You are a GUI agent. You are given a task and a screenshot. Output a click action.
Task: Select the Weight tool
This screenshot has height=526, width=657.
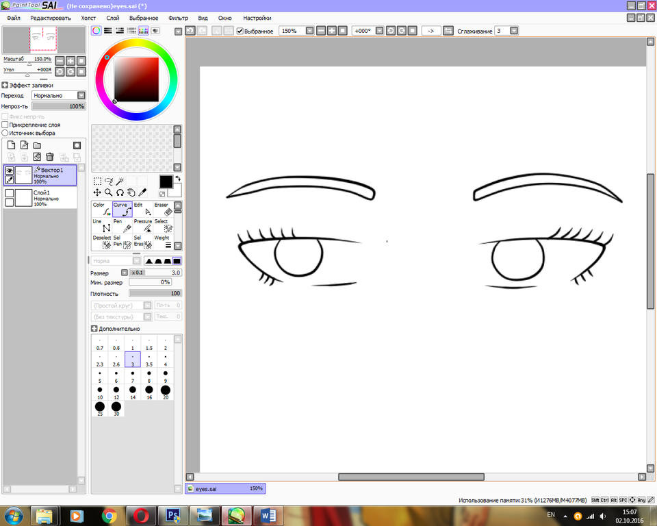click(163, 242)
